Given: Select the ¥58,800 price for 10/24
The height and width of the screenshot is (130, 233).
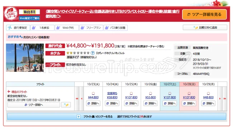Looking at the screenshot, I should point(112,97).
